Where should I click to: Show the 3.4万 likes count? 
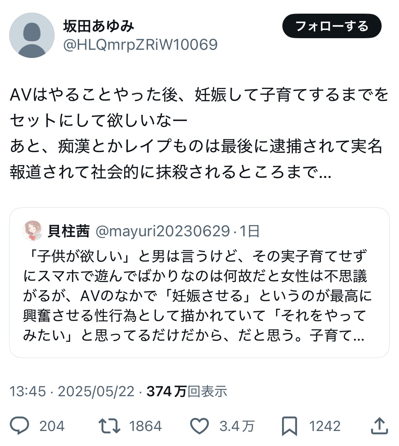237,426
